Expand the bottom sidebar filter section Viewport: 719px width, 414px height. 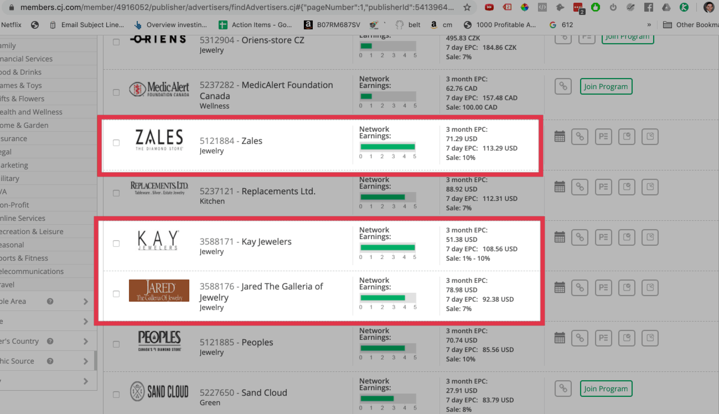tap(86, 381)
